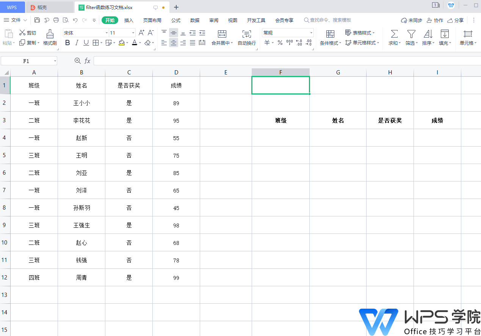The height and width of the screenshot is (336, 481).
Task: Undo the last action
Action: [75, 20]
